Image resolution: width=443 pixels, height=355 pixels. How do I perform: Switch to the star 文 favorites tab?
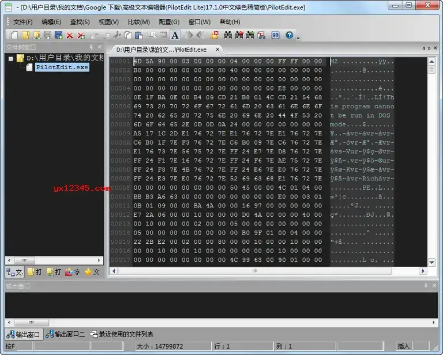point(92,272)
